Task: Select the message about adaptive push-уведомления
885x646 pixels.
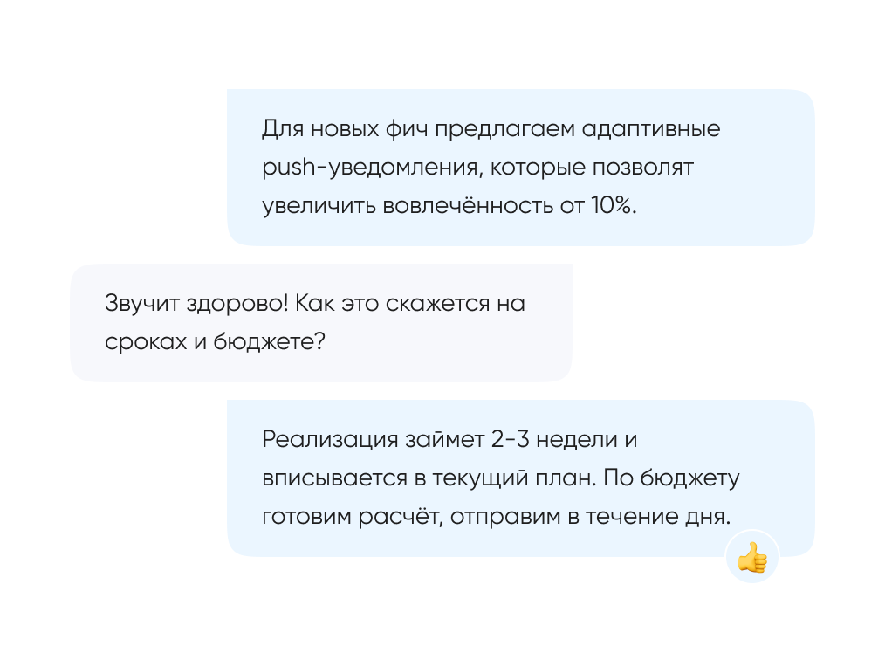Action: coord(520,167)
